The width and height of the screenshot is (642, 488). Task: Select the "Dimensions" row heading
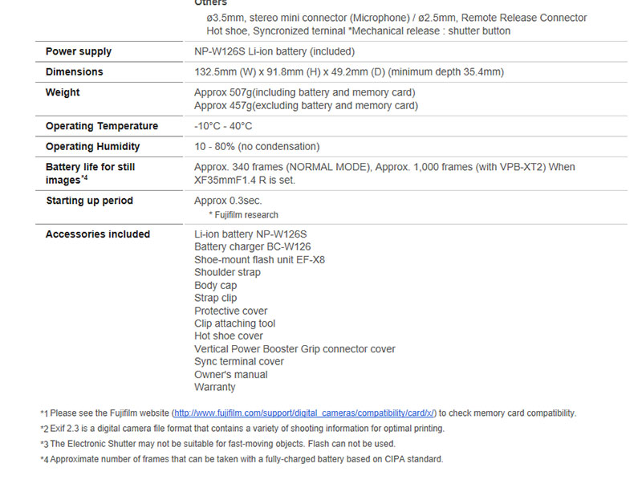point(75,72)
